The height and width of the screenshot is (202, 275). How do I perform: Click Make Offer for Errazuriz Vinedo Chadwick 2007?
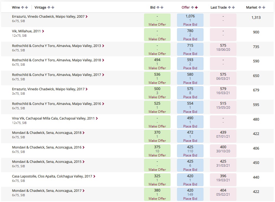[157, 25]
